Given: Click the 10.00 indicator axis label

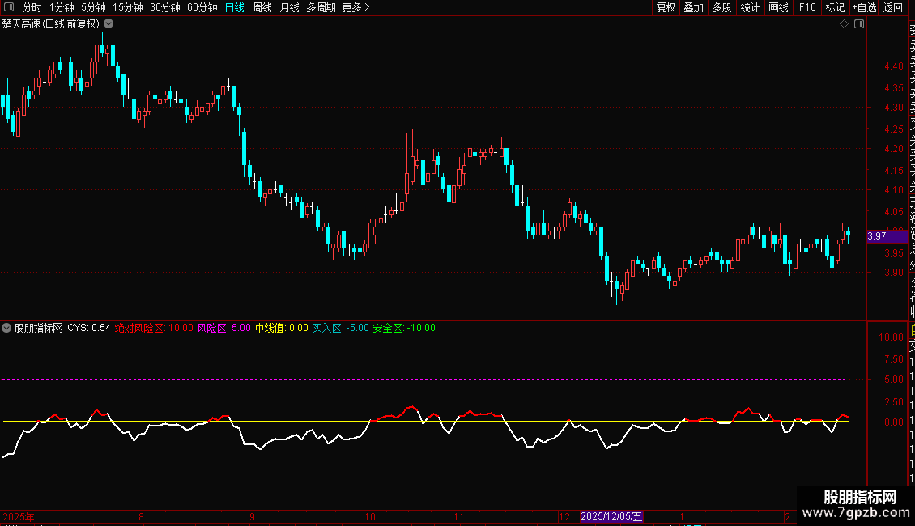Looking at the screenshot, I should click(x=891, y=337).
